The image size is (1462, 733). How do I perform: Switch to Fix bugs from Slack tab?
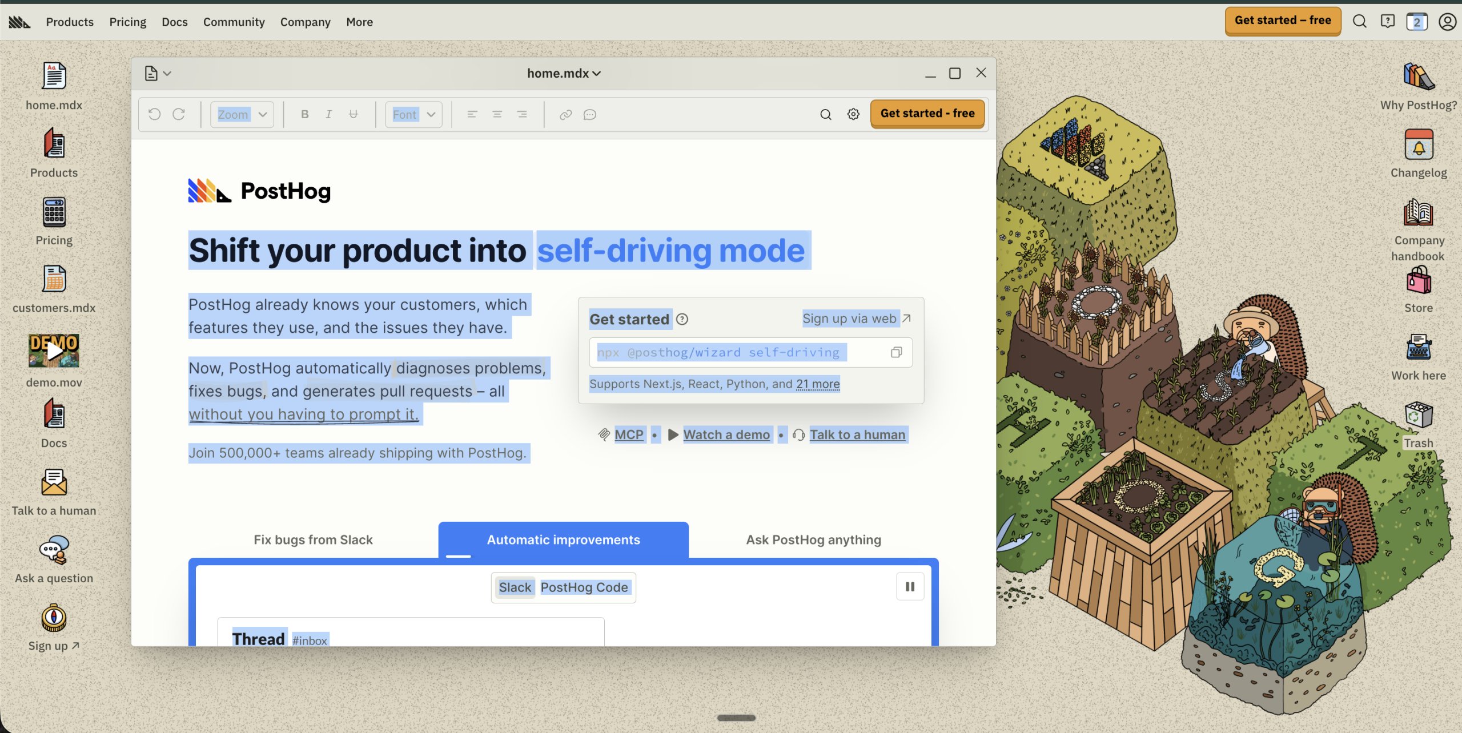[x=313, y=539]
